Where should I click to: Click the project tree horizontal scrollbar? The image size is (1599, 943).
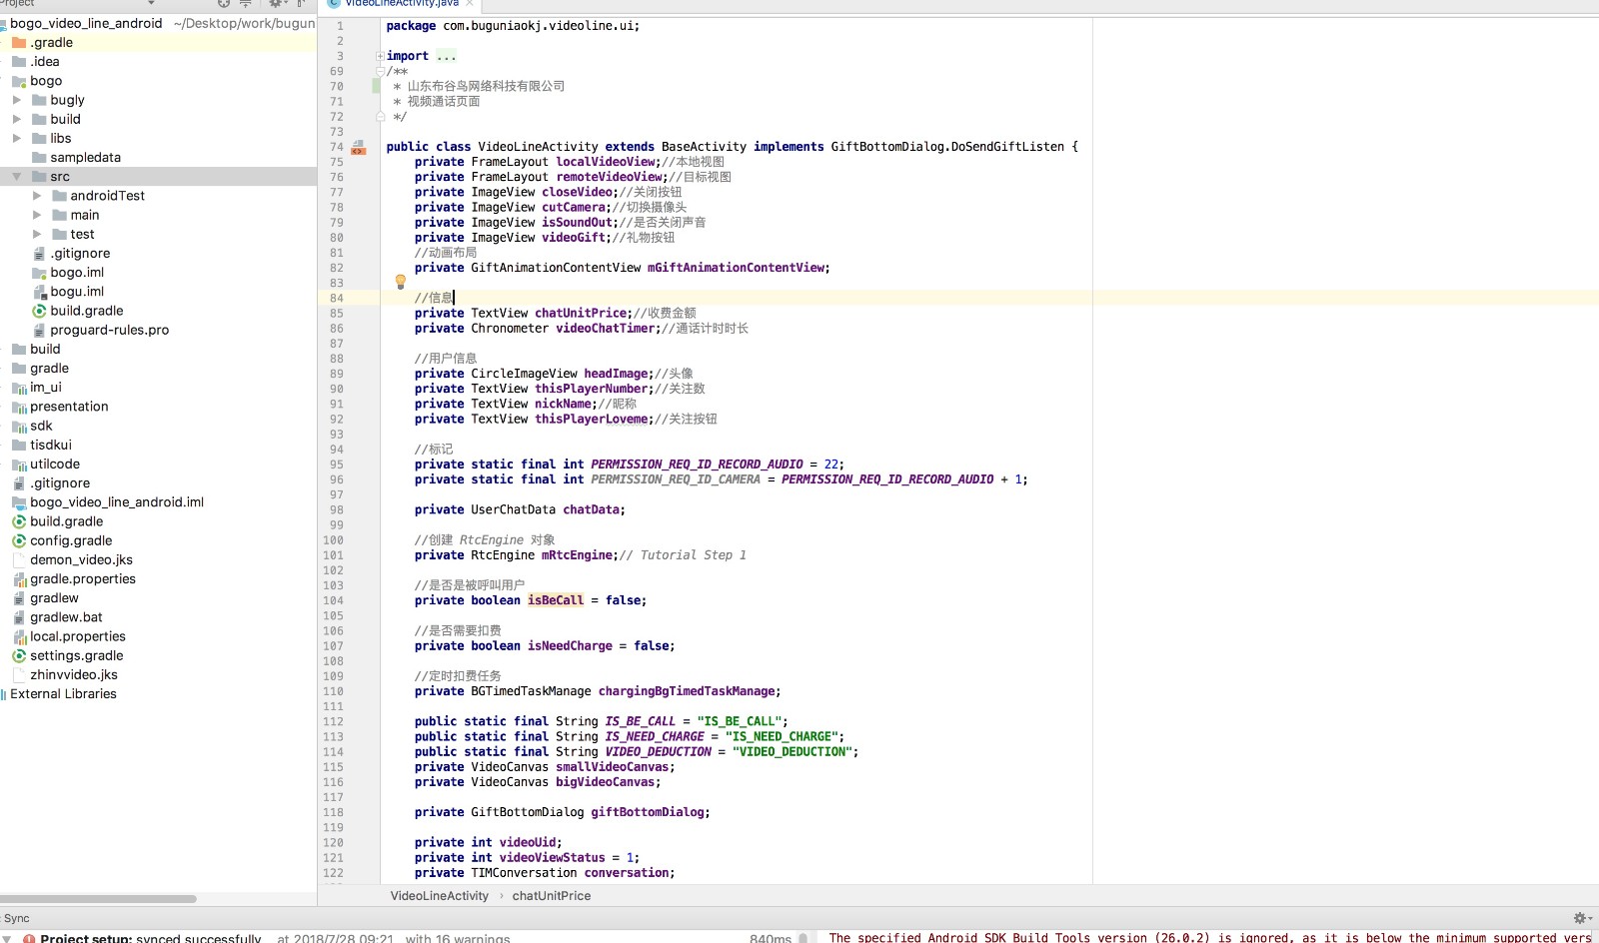click(x=98, y=899)
